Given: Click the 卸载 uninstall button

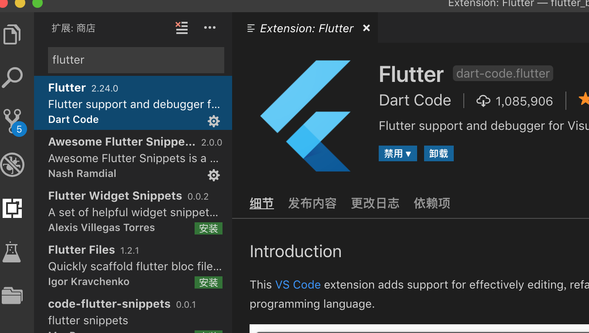Looking at the screenshot, I should click(438, 153).
